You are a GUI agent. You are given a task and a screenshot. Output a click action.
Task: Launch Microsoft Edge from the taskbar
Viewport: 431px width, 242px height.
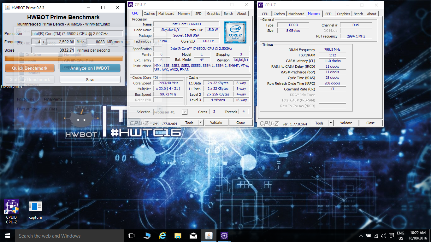162,236
